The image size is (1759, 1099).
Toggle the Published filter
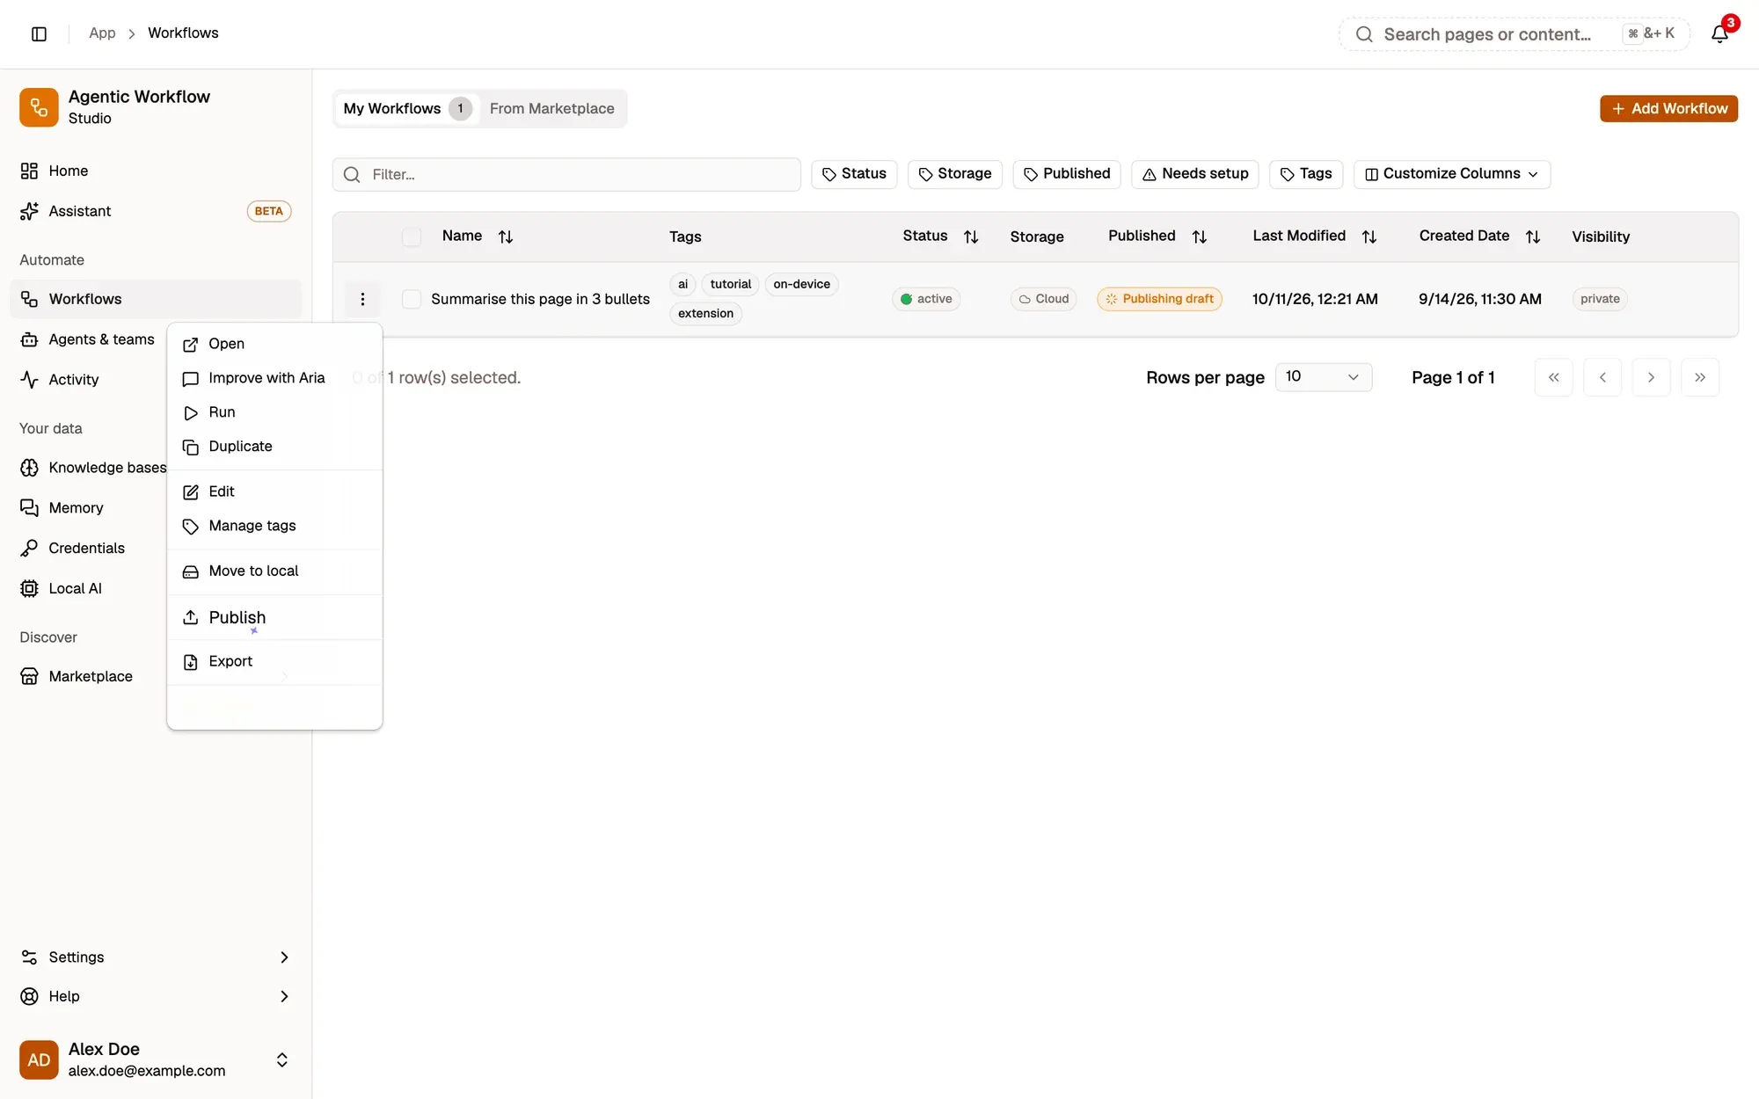[x=1067, y=174]
